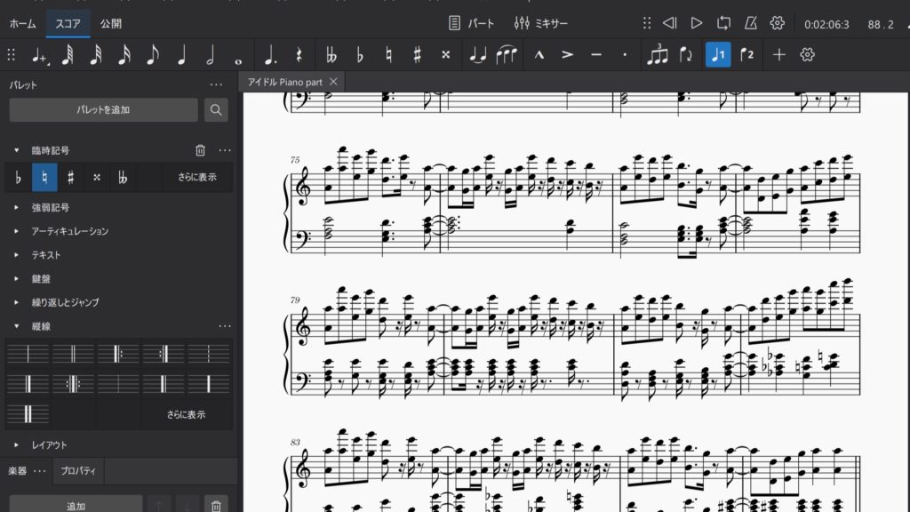Select the アイドル Piano part tab
The width and height of the screenshot is (910, 512).
point(284,82)
